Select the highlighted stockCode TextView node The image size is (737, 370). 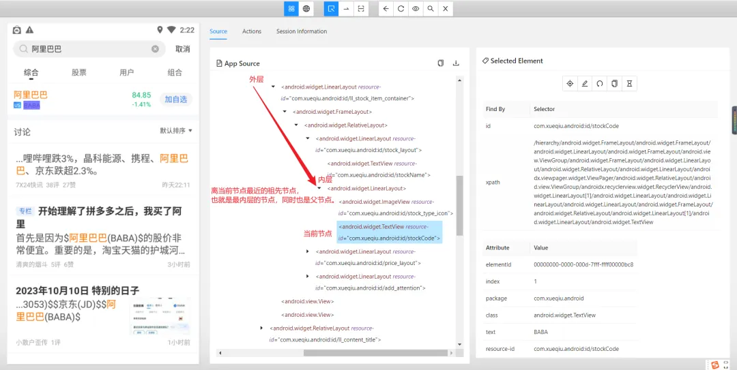tap(389, 232)
